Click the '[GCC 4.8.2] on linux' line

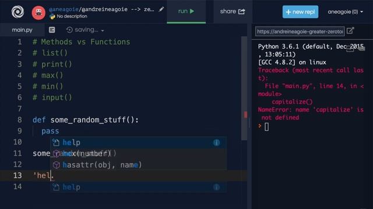[x=292, y=62]
